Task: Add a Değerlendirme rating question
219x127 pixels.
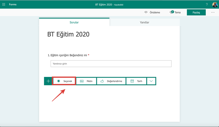Action: pos(111,81)
